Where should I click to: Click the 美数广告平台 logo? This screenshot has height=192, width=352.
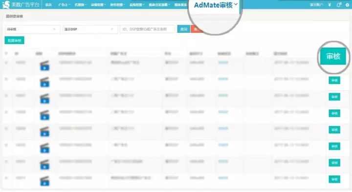[21, 4]
